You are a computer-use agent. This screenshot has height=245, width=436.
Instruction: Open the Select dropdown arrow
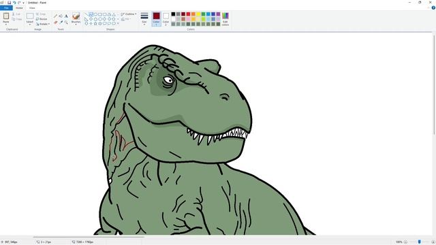(x=30, y=24)
